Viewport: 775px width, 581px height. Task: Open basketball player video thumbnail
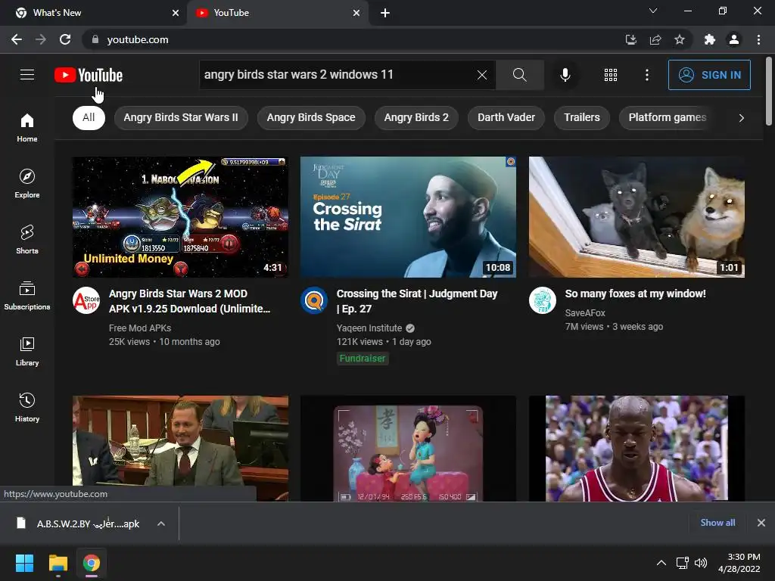(x=636, y=448)
